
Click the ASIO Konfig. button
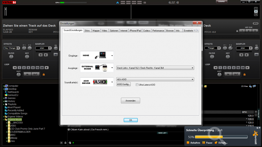[123, 84]
